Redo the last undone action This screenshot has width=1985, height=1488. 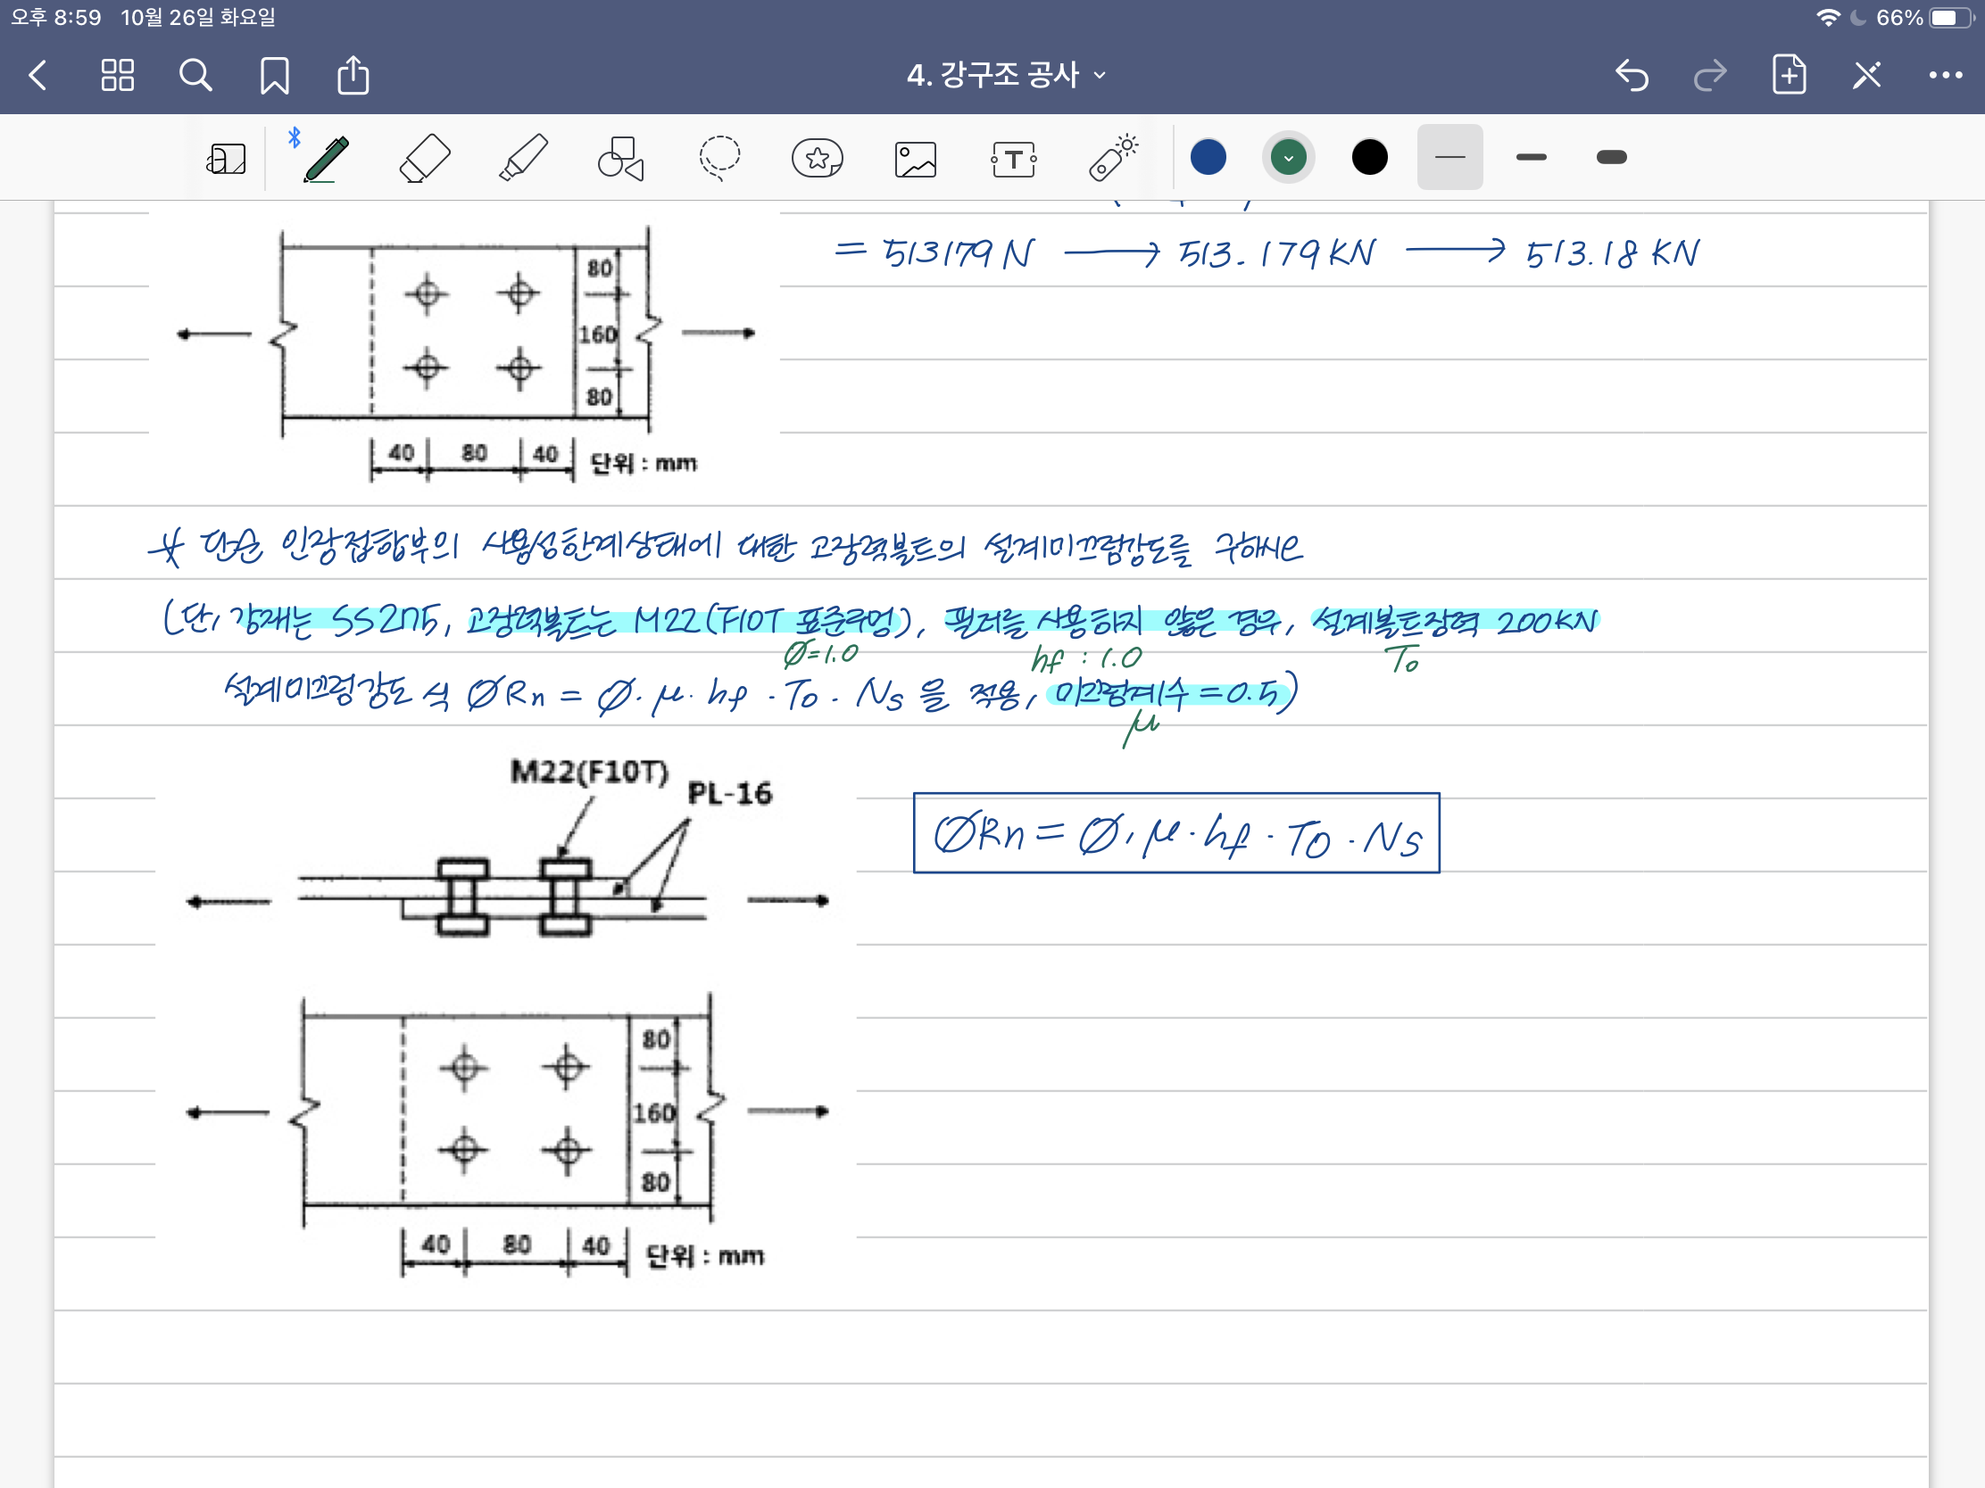[1710, 75]
